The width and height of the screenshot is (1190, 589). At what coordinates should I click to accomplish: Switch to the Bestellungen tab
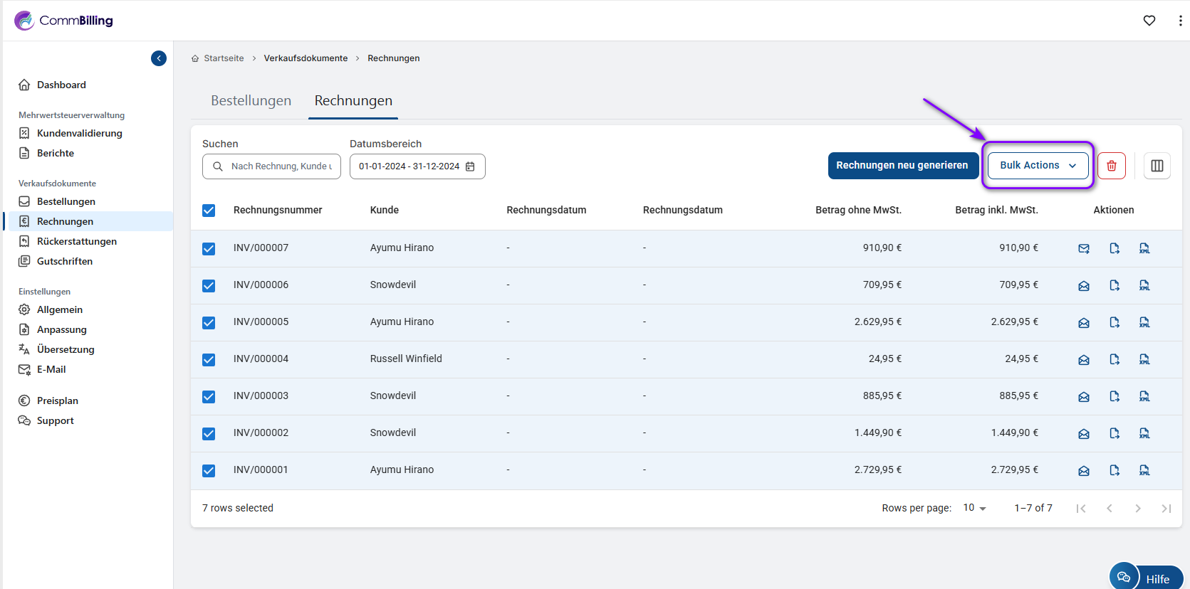pos(251,101)
